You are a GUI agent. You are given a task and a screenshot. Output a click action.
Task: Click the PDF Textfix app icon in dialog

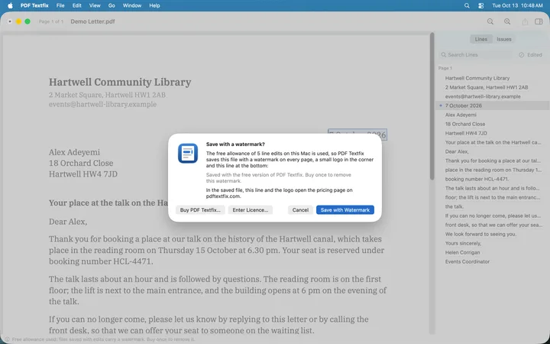(x=188, y=154)
